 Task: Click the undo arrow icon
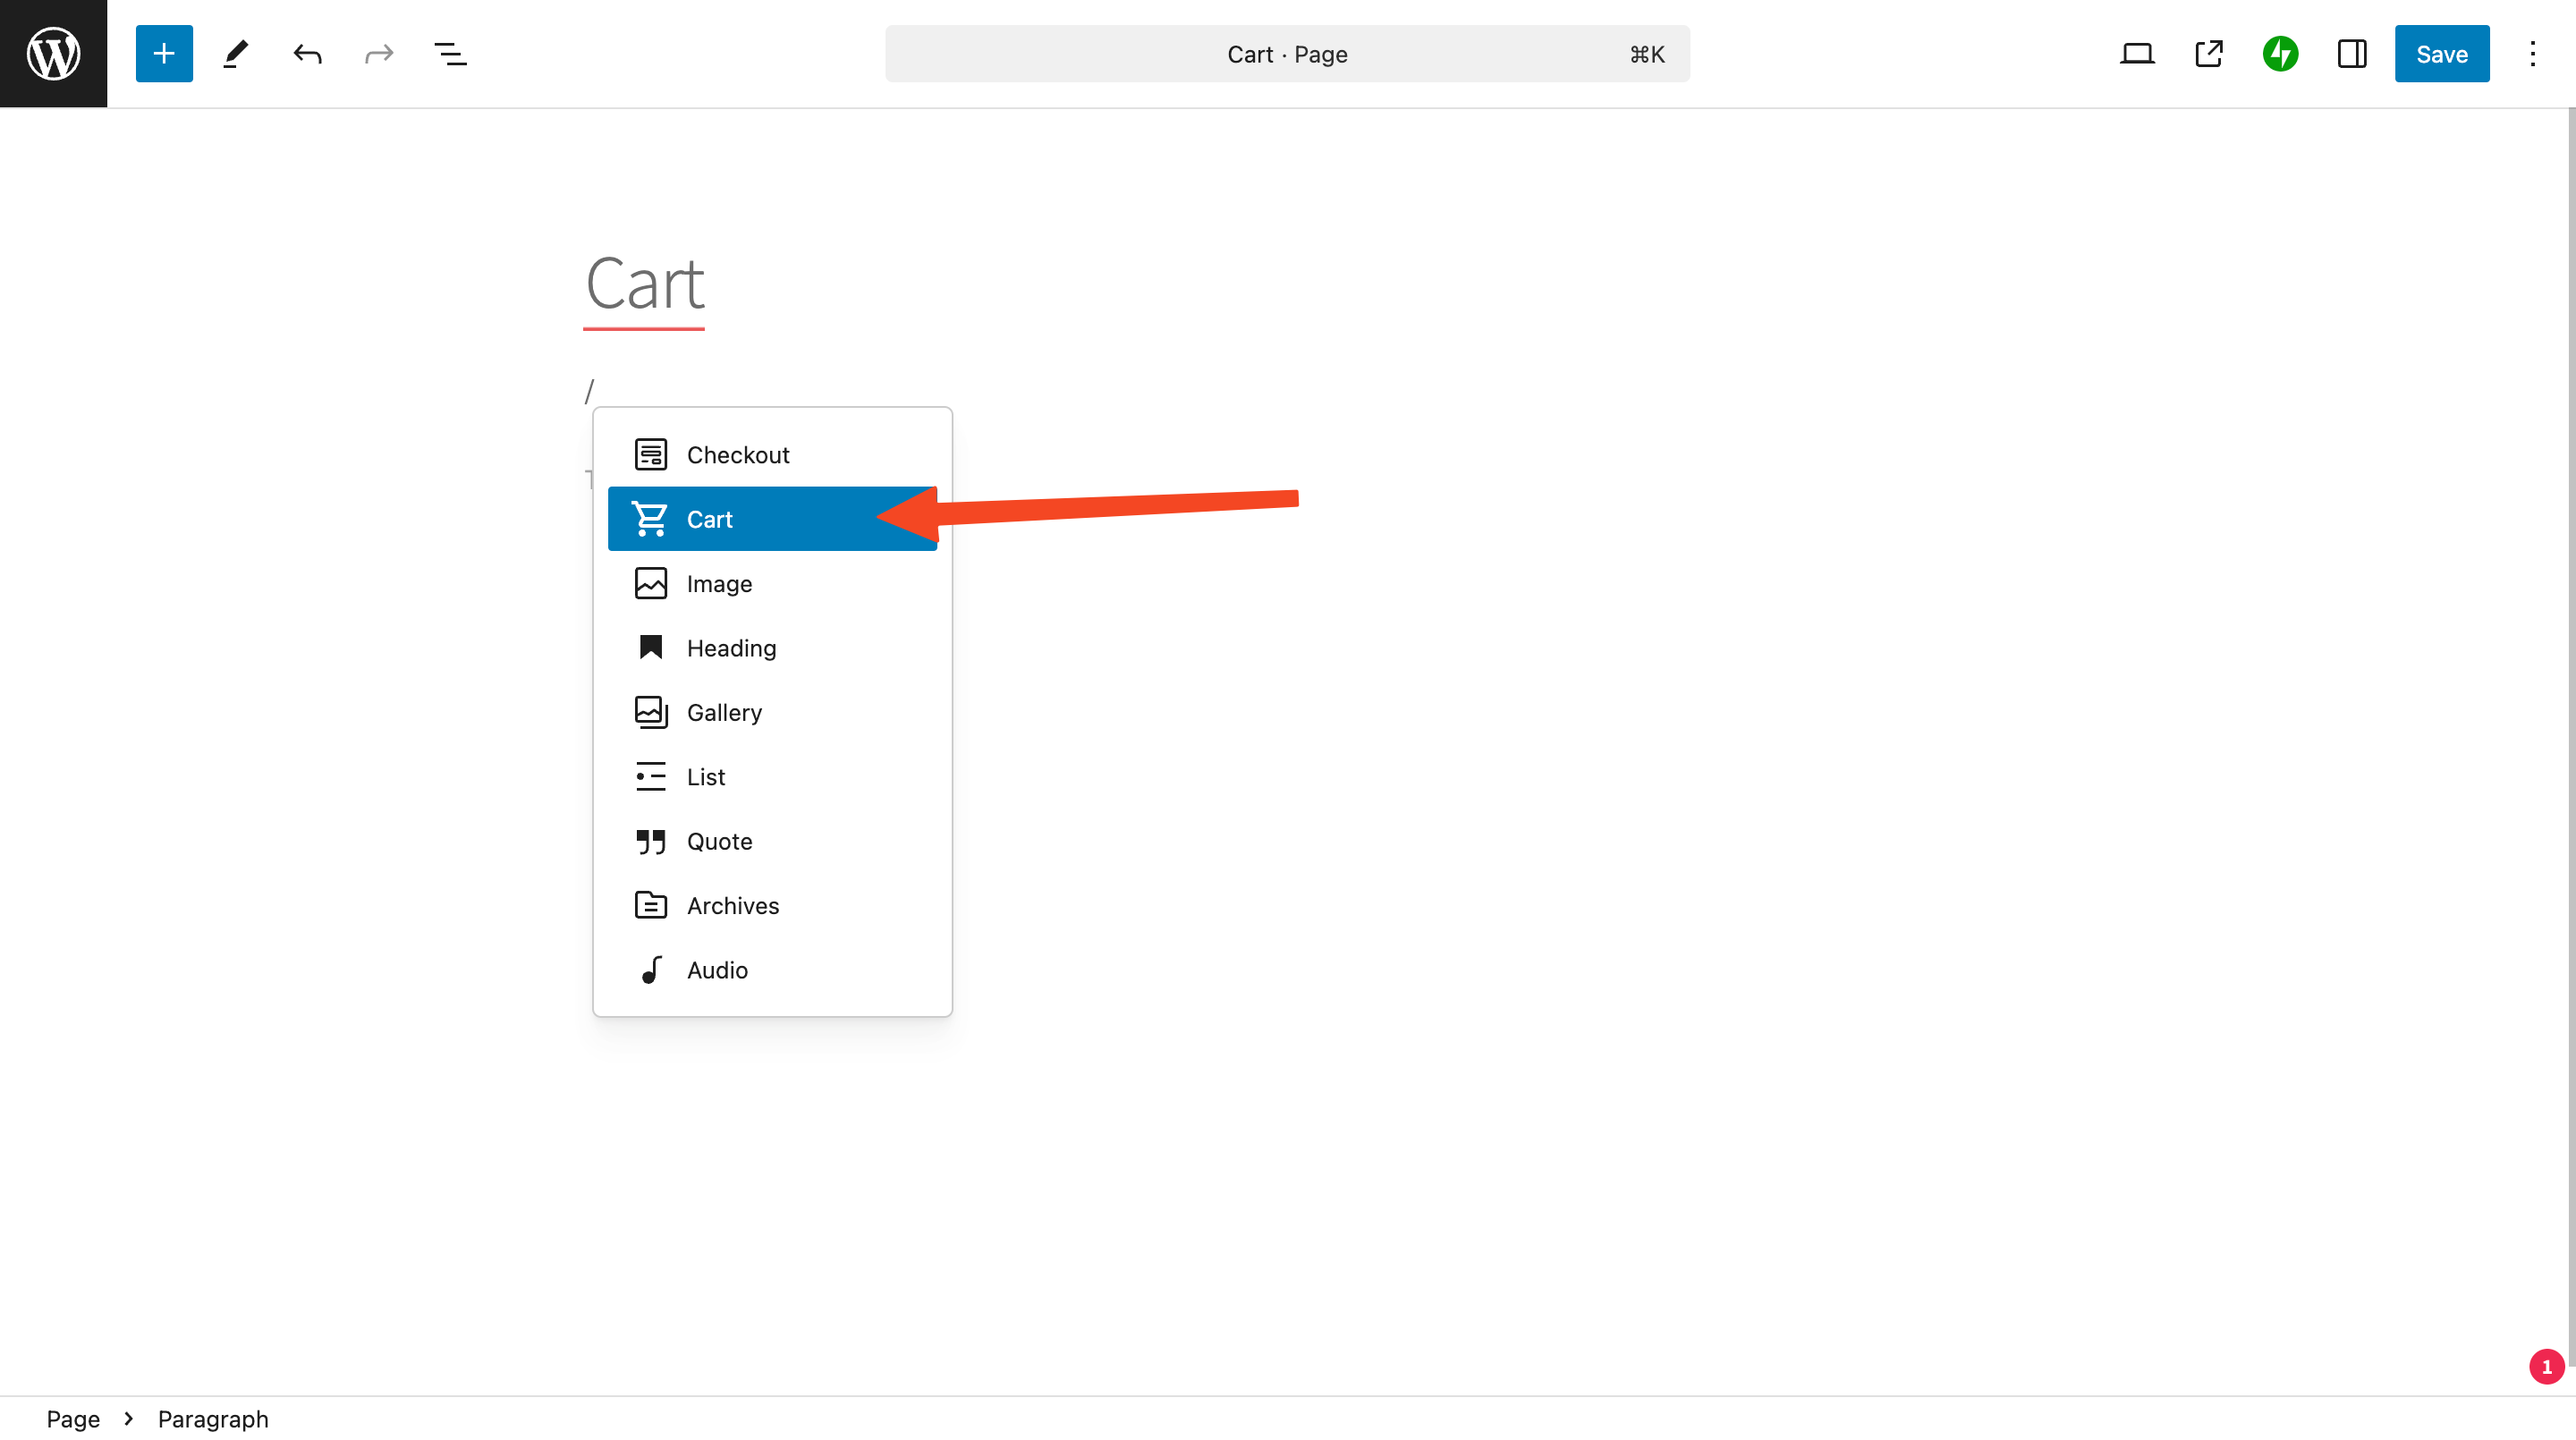306,53
